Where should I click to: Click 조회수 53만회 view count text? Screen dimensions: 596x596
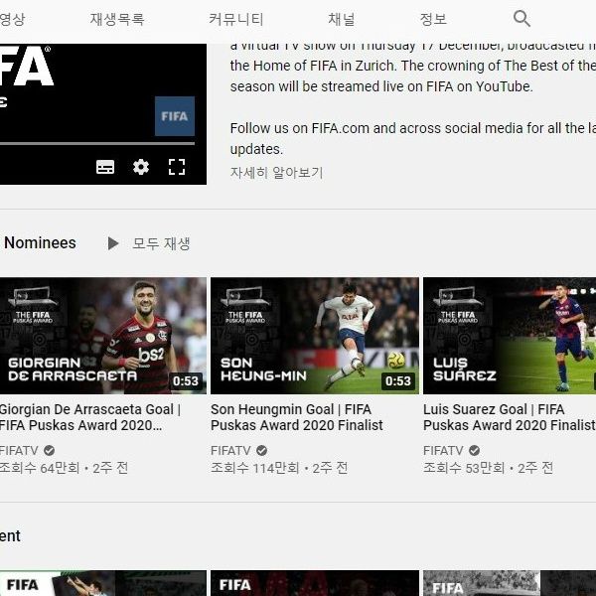click(x=464, y=468)
